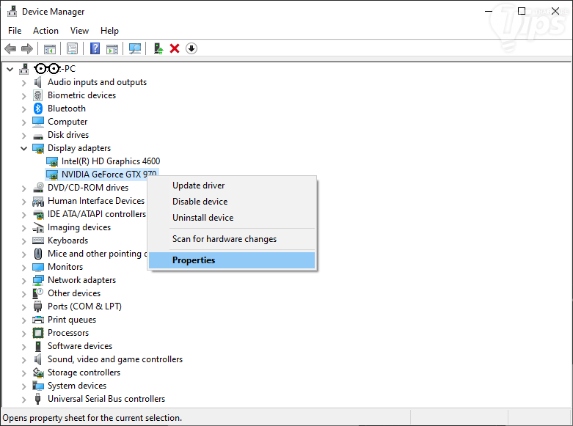This screenshot has height=426, width=573.
Task: Click the Storage controllers icon
Action: pyautogui.click(x=38, y=372)
